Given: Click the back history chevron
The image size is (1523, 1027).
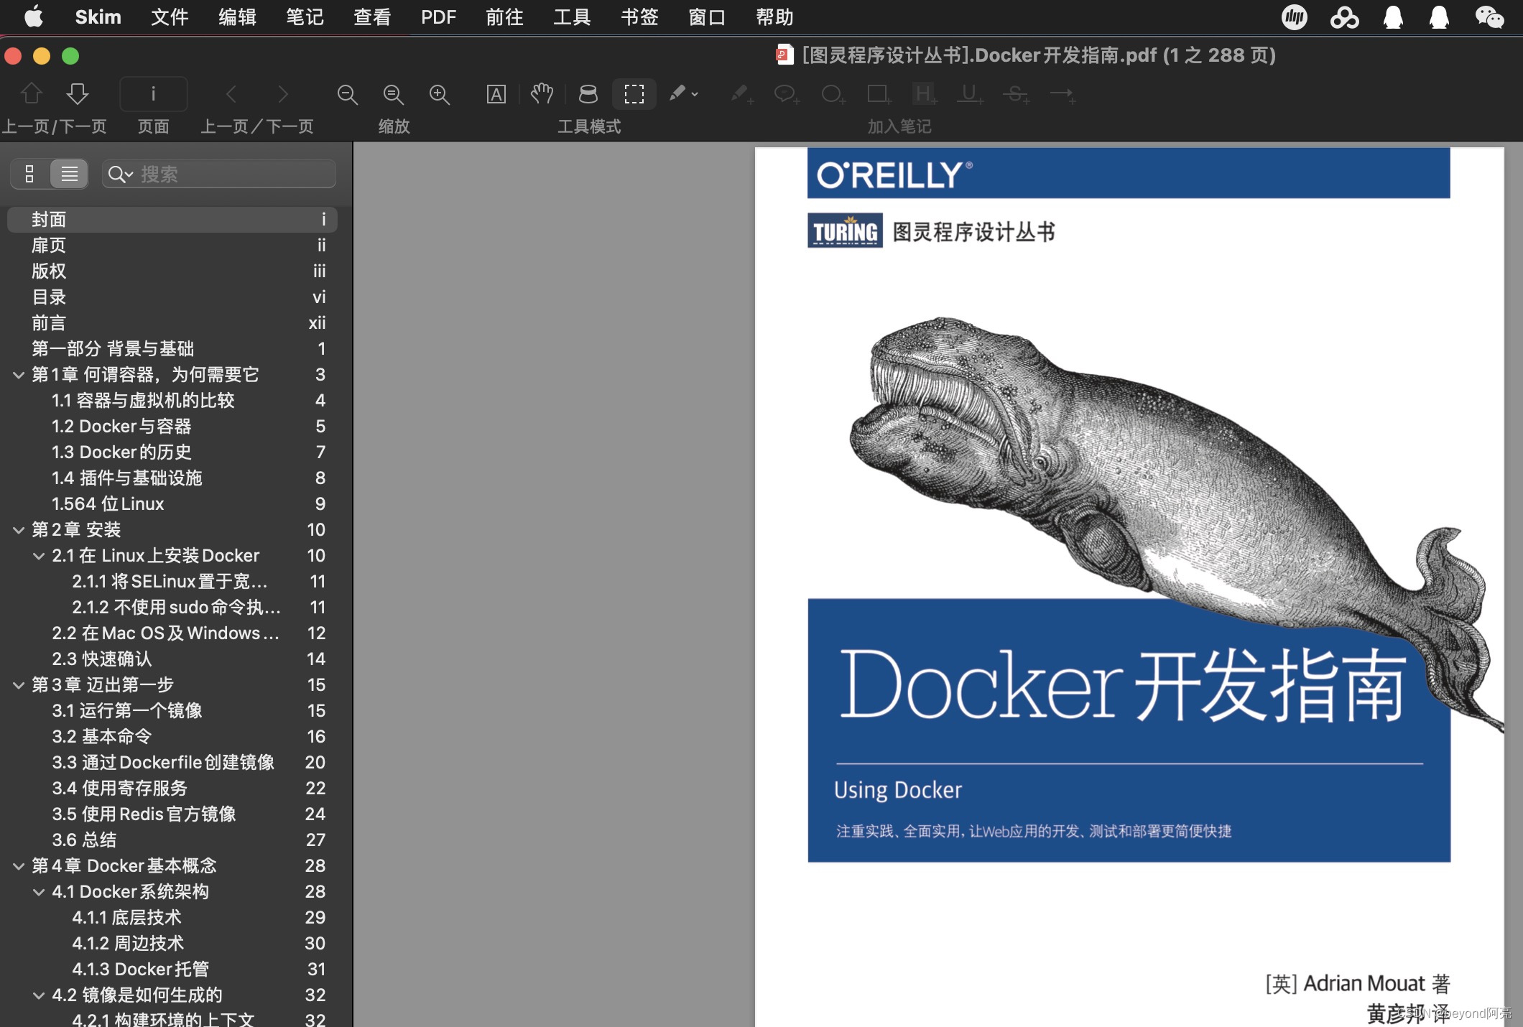Looking at the screenshot, I should [x=231, y=94].
